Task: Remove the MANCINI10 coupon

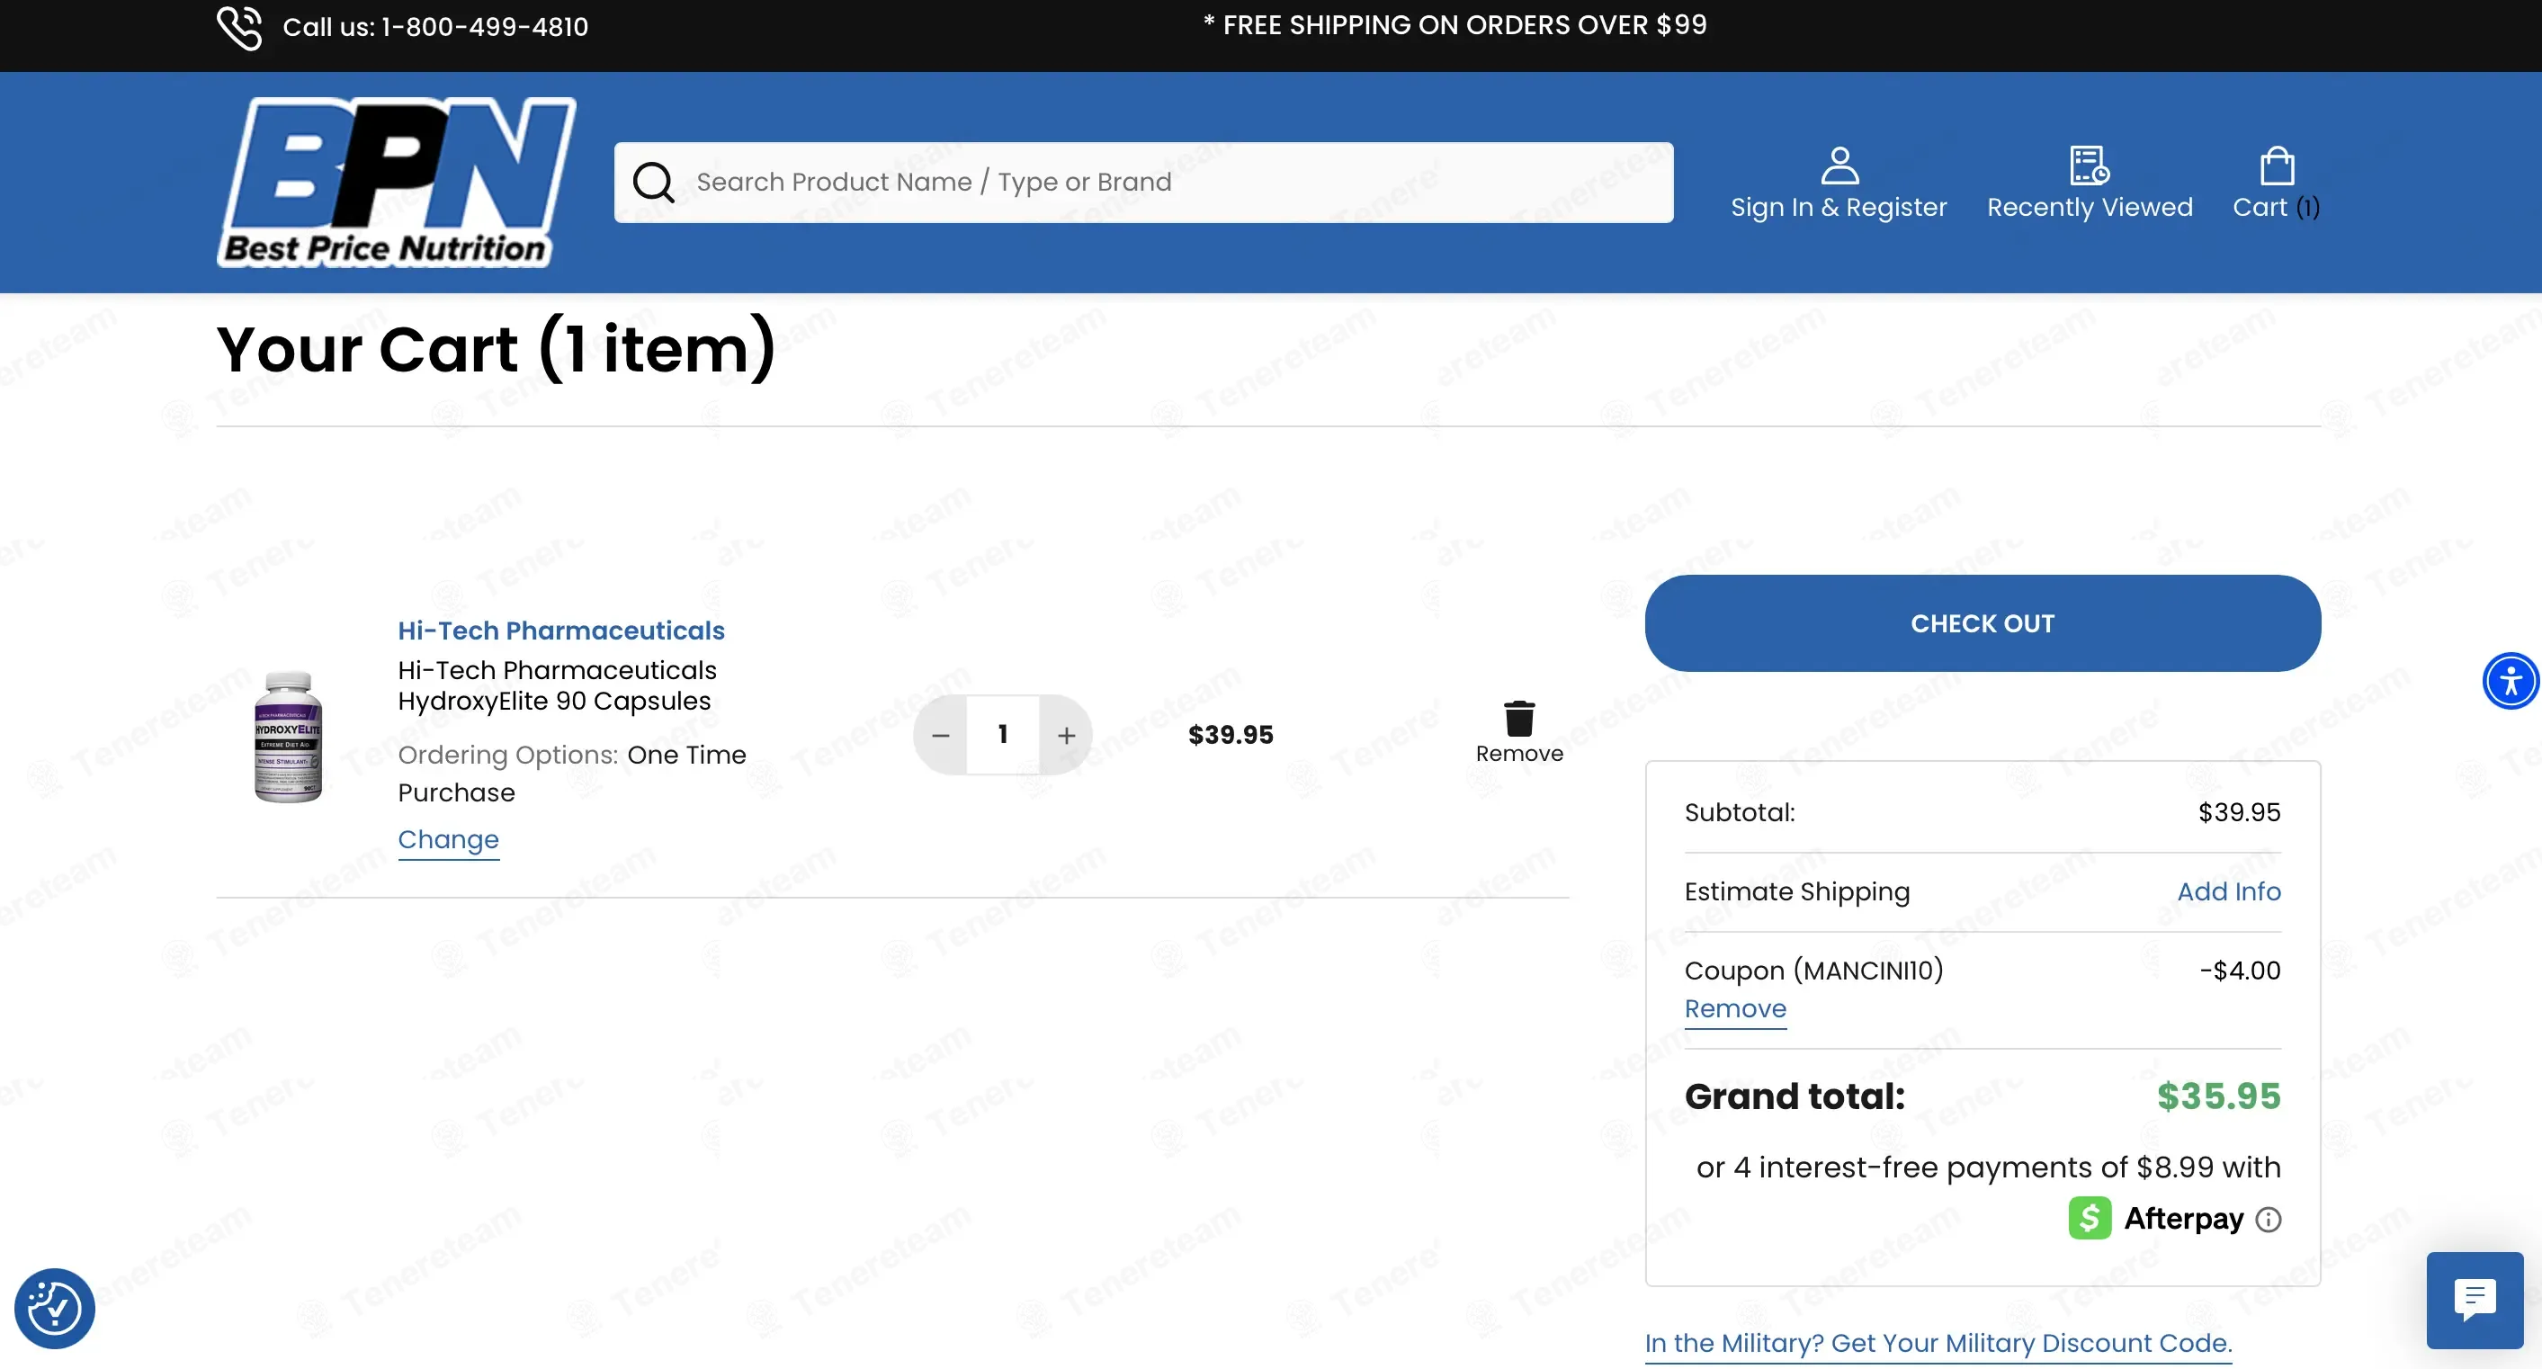Action: coord(1735,1008)
